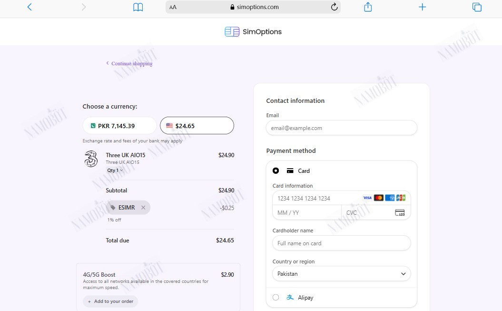This screenshot has height=311, width=502.
Task: Click the Safari forward arrow
Action: point(84,7)
